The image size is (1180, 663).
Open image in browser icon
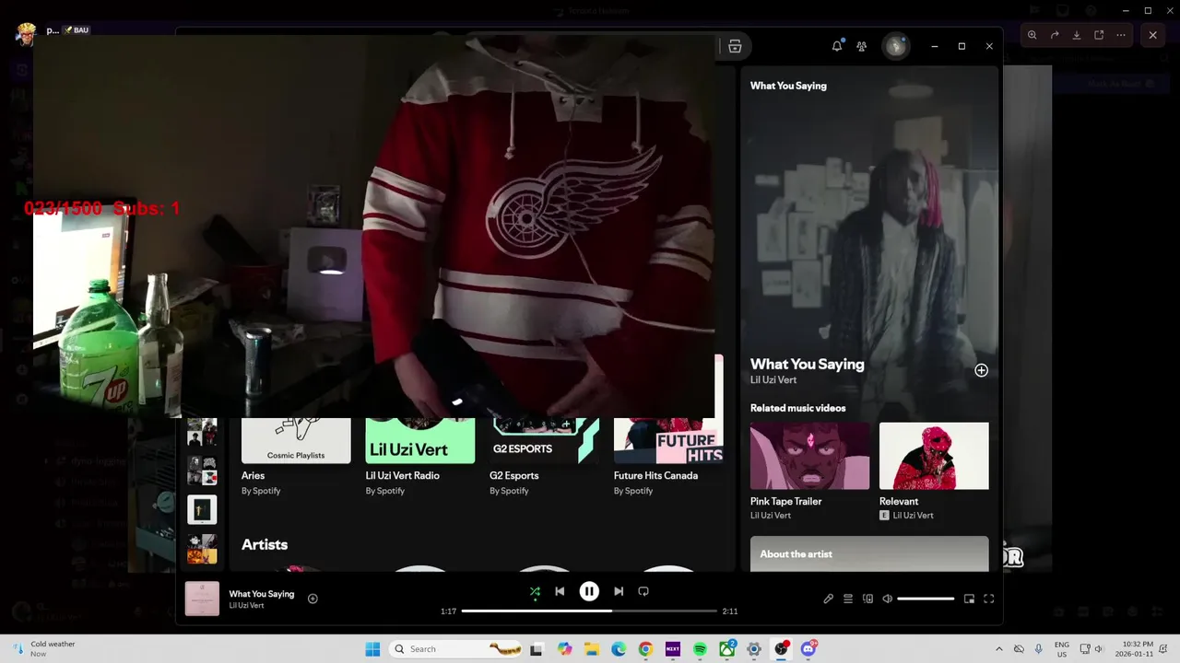click(x=1099, y=35)
